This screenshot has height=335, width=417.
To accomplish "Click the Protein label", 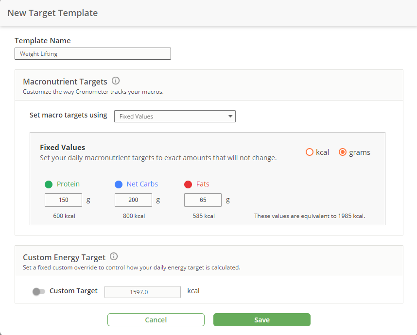I will pyautogui.click(x=68, y=184).
